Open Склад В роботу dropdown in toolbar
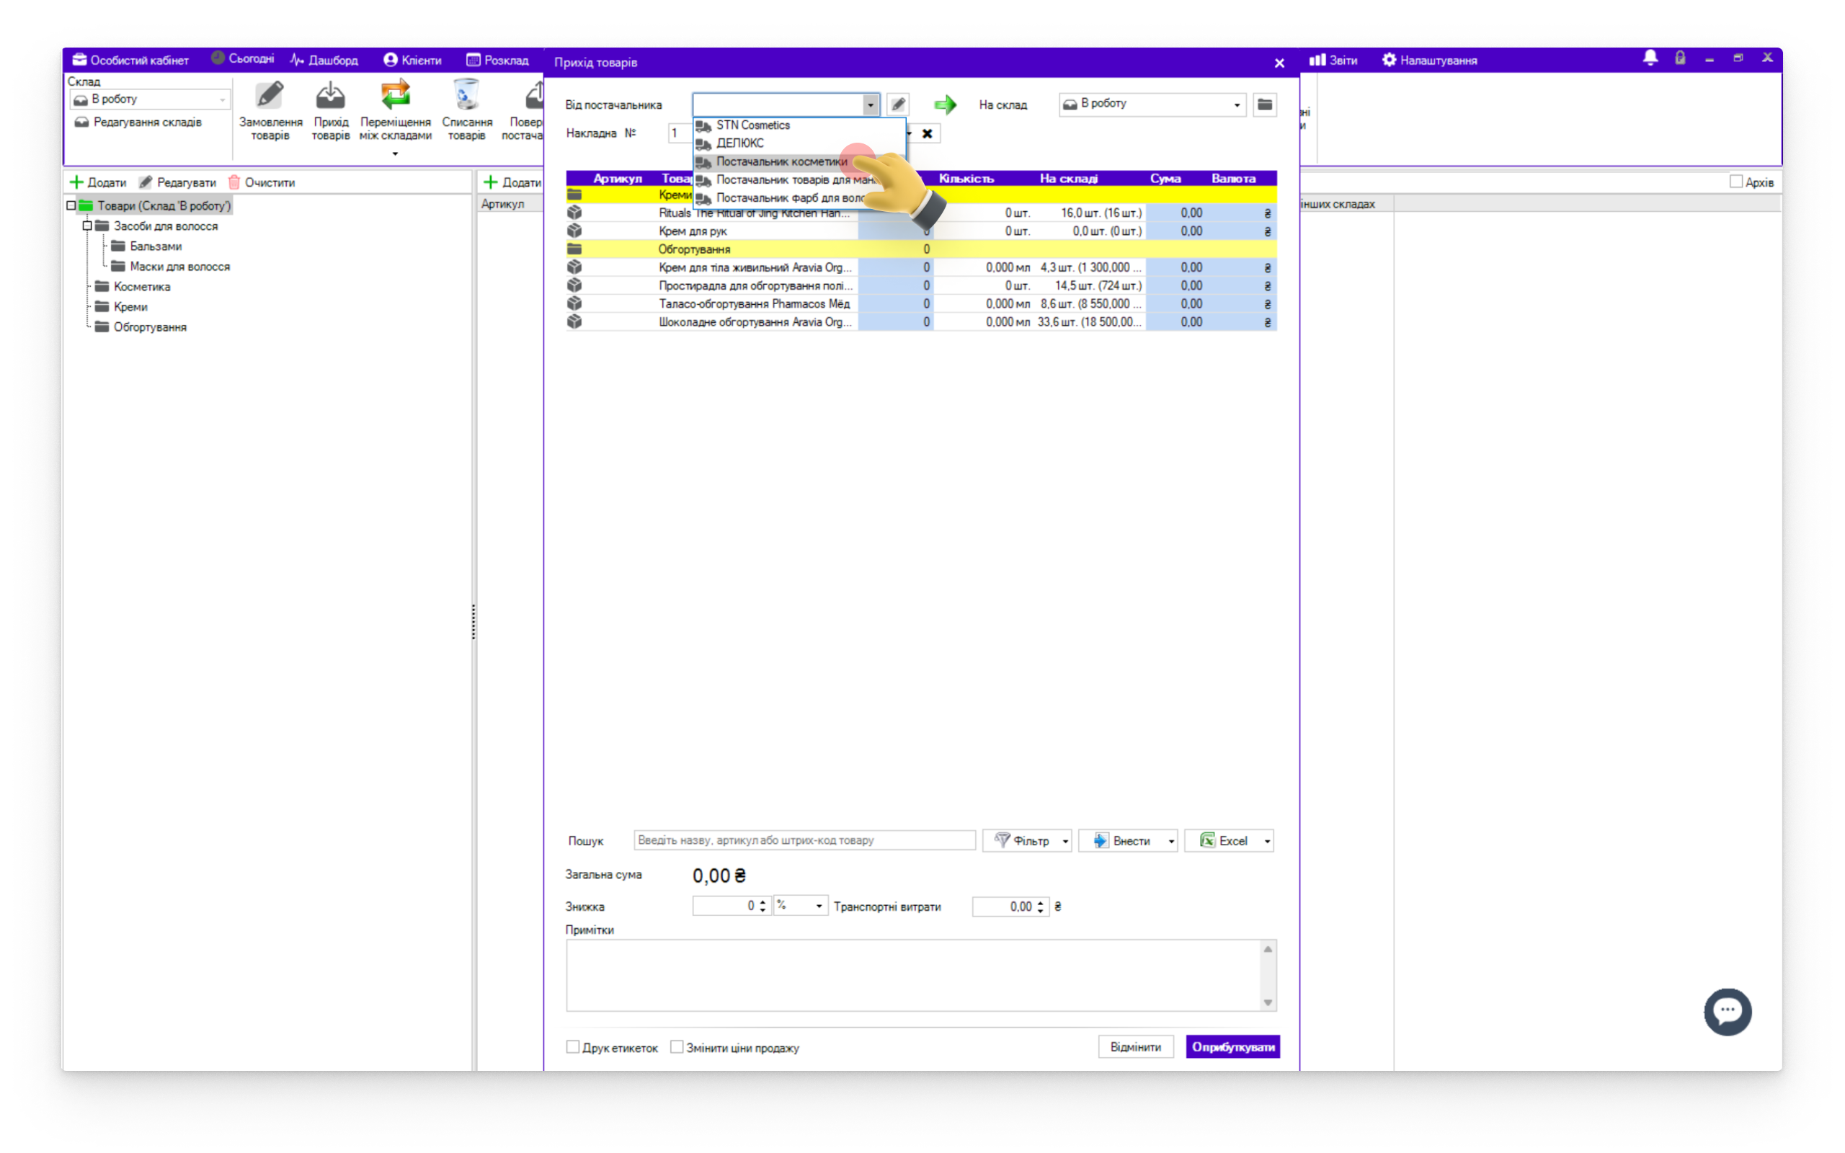Screen dimensions: 1845x1153 click(149, 99)
